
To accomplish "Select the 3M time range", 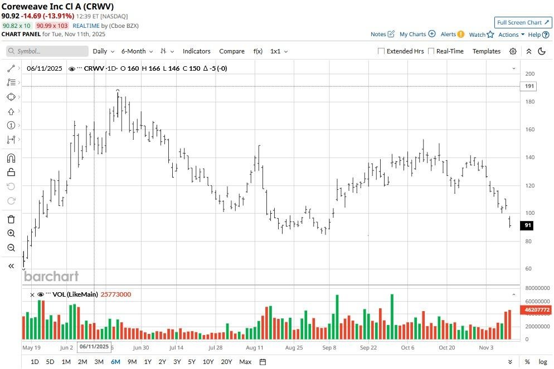I will point(99,362).
